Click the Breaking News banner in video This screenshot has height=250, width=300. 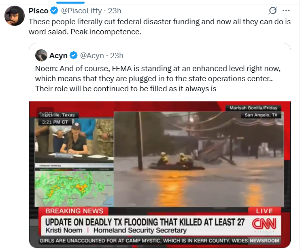[x=74, y=211]
